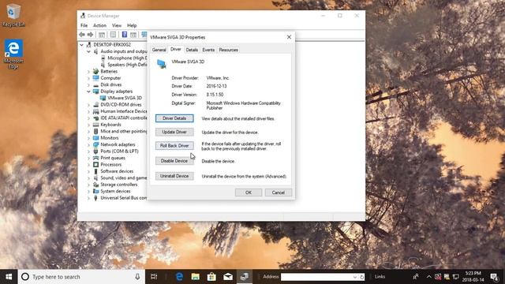Switch to the Resources tab
This screenshot has width=505, height=284.
(228, 50)
